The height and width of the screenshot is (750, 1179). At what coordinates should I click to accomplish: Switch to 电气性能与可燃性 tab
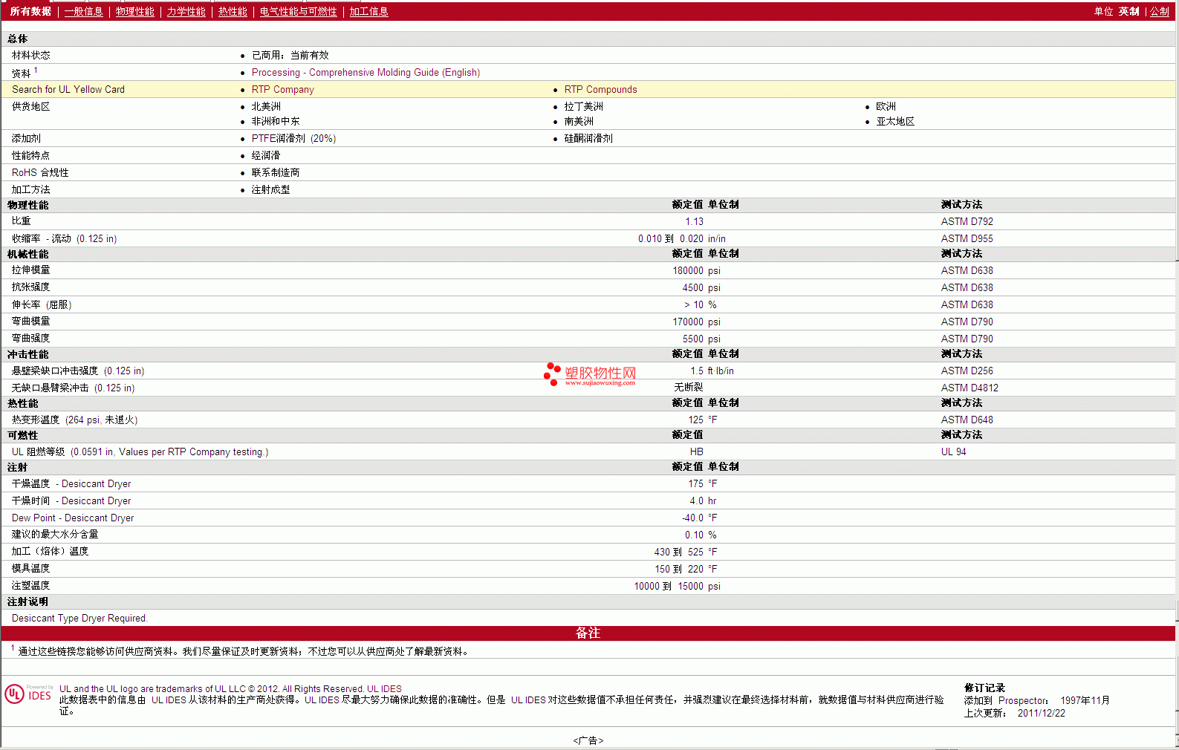[298, 11]
